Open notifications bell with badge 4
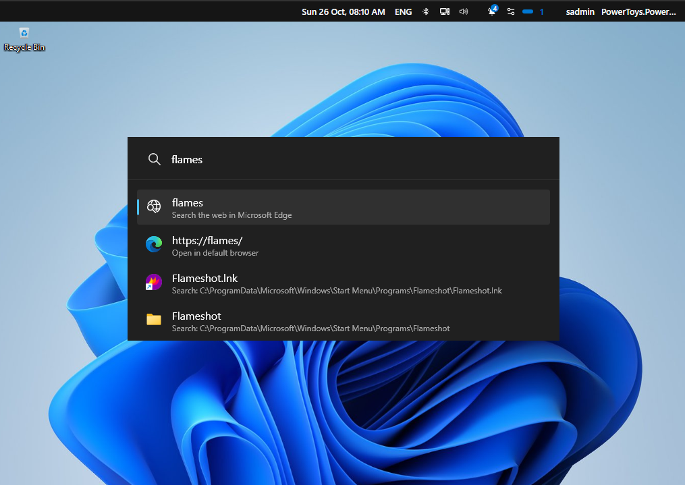Viewport: 685px width, 485px height. 493,11
